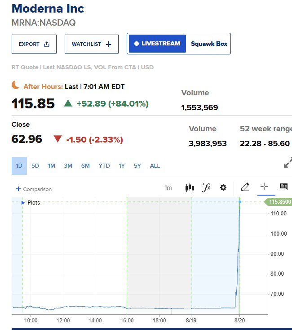Click the 70.00 price axis label
This screenshot has height=330, width=292.
click(x=277, y=294)
